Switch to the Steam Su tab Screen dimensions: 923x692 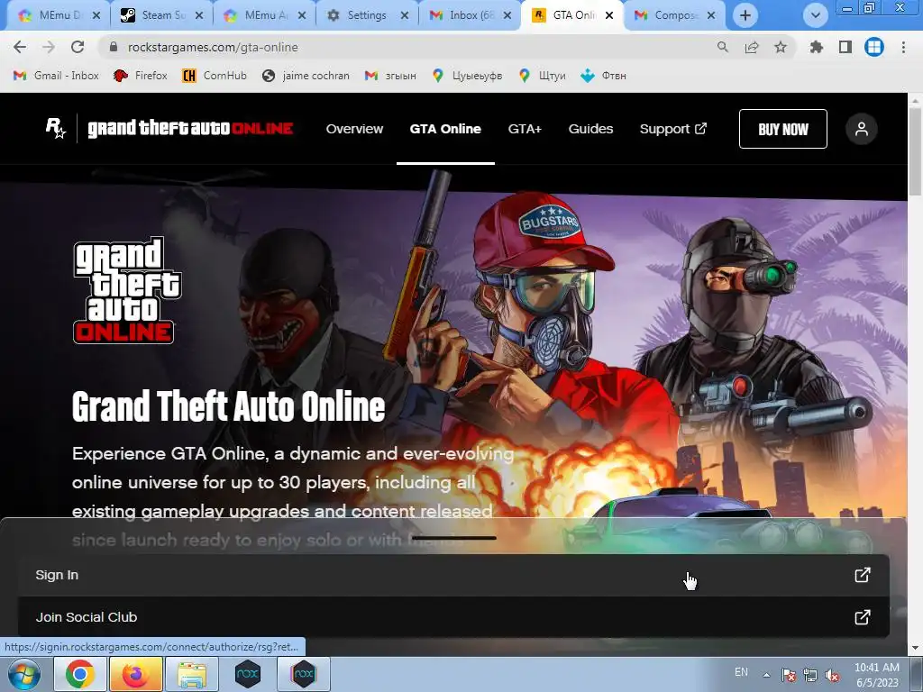click(162, 15)
